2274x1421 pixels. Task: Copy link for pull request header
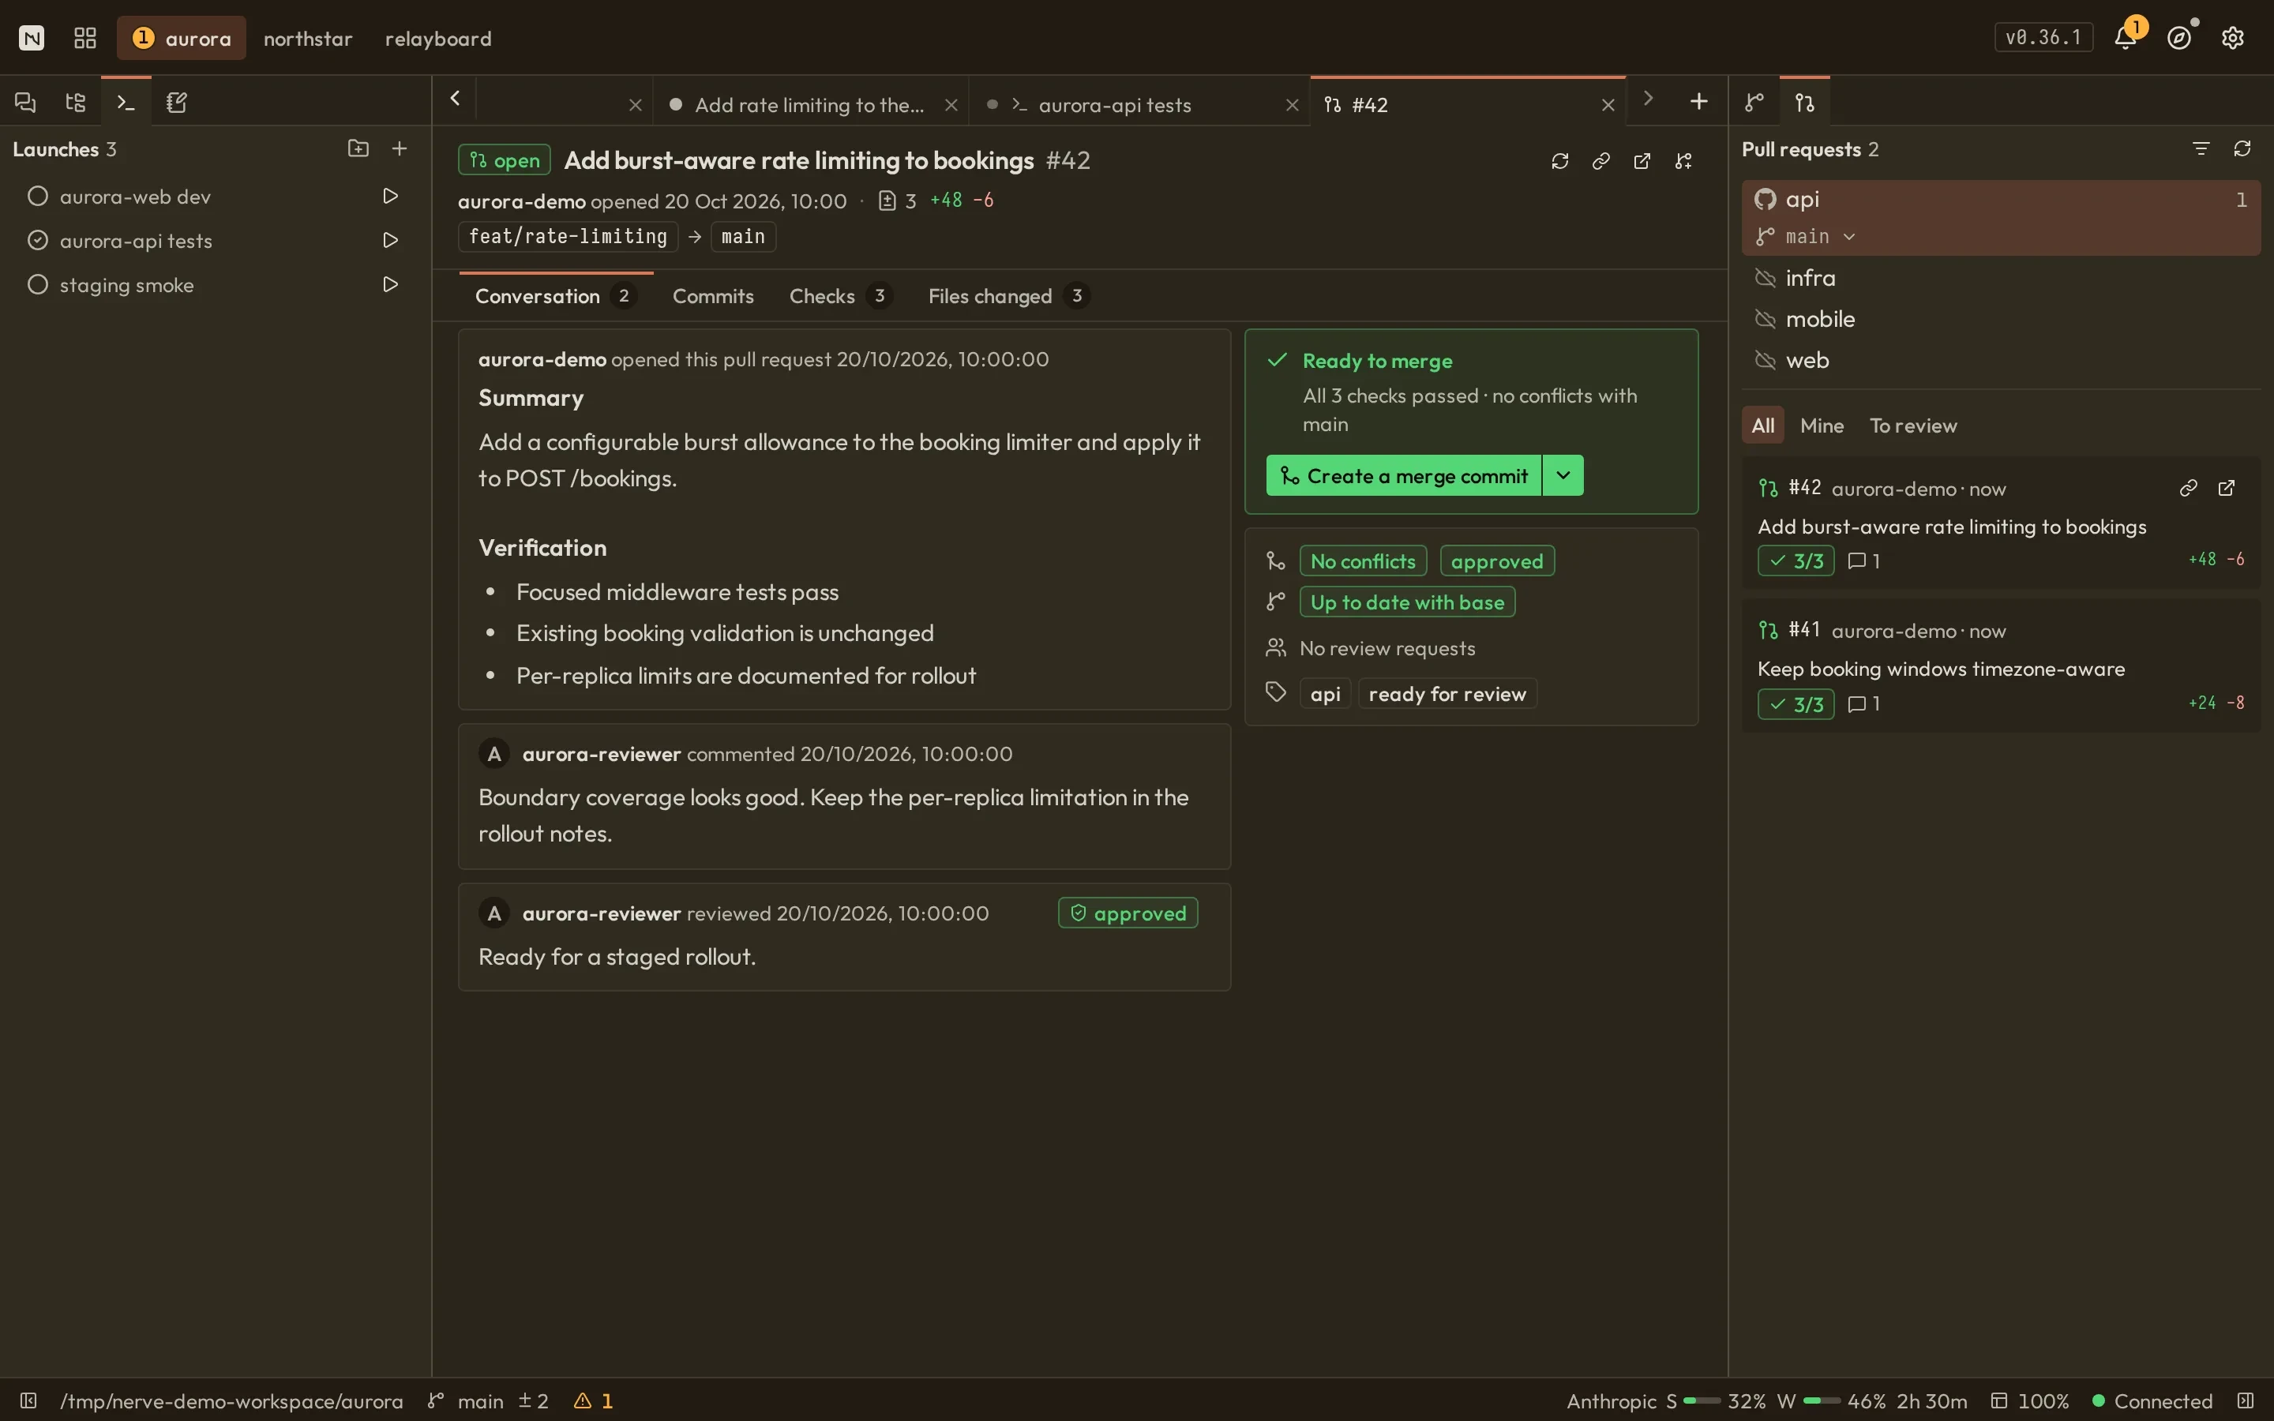pos(1601,161)
